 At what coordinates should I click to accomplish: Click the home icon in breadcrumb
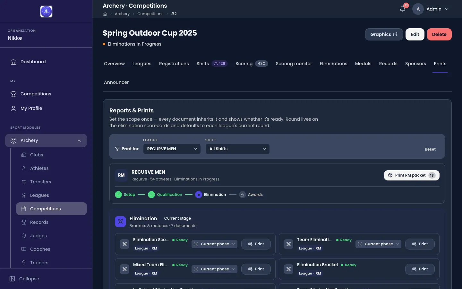coord(105,14)
